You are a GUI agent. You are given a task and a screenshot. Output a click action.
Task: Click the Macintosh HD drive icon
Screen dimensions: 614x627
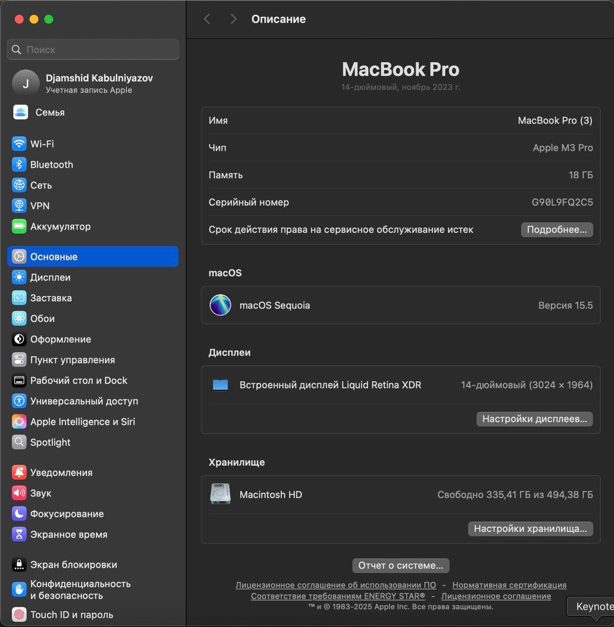pyautogui.click(x=221, y=494)
